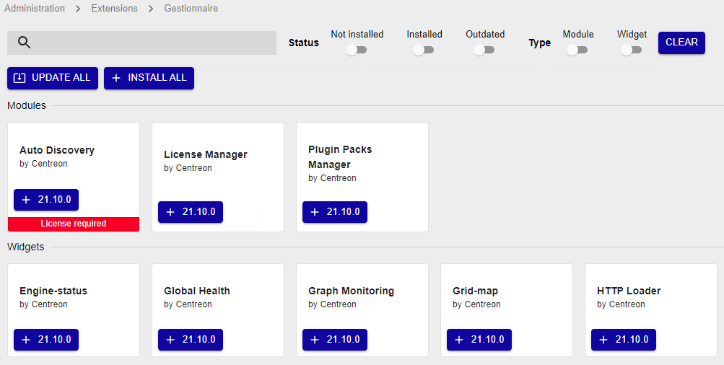
Task: Click plus icon on License Manager module
Action: coord(170,212)
